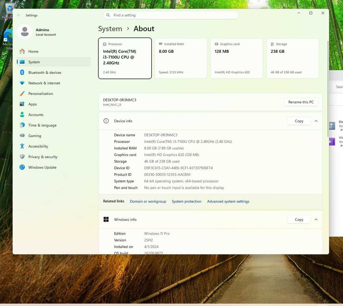Click the Windows logo in Windows info
The image size is (343, 306).
106,219
